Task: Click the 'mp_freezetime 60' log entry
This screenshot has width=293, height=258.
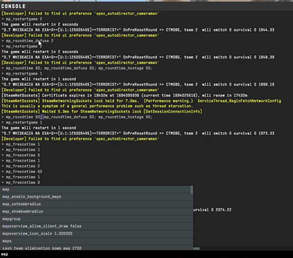Action: point(24,172)
